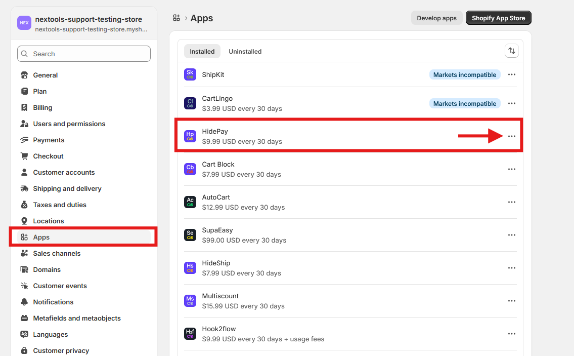Click the Shopify App Store button
Viewport: 574px width, 356px height.
pos(498,18)
